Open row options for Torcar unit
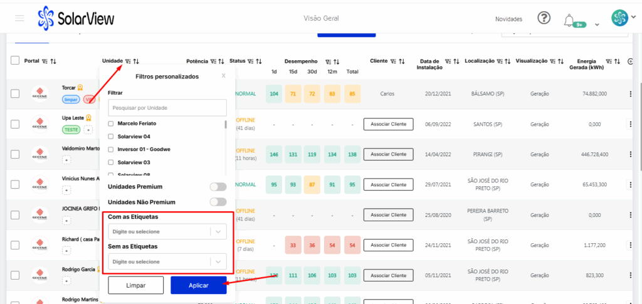642x304 pixels. pos(631,94)
